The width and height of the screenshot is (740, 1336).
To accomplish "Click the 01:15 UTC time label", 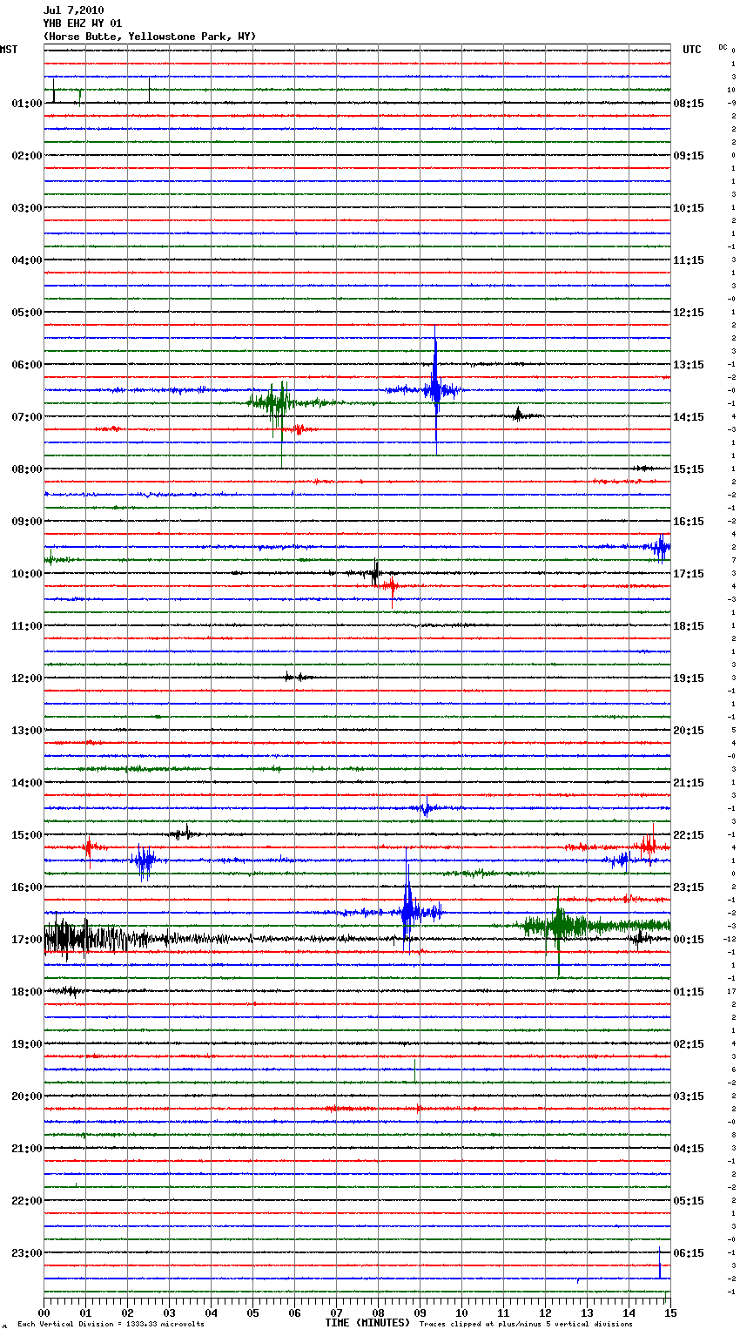I will tap(689, 992).
